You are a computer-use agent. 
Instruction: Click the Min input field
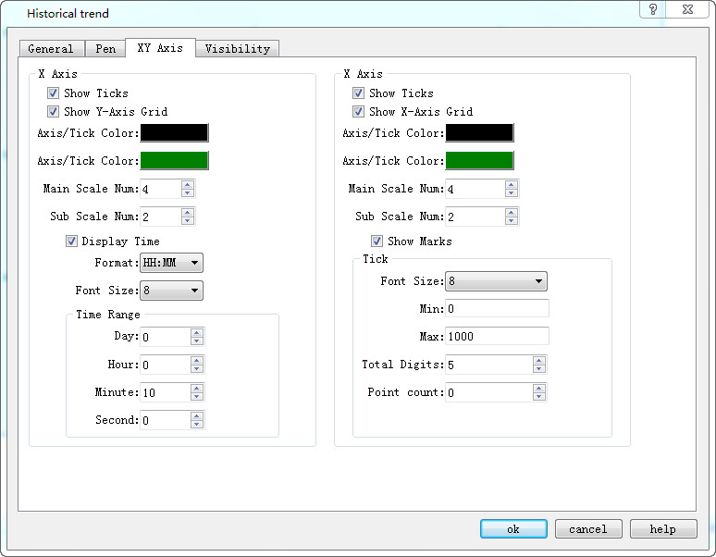pyautogui.click(x=497, y=309)
